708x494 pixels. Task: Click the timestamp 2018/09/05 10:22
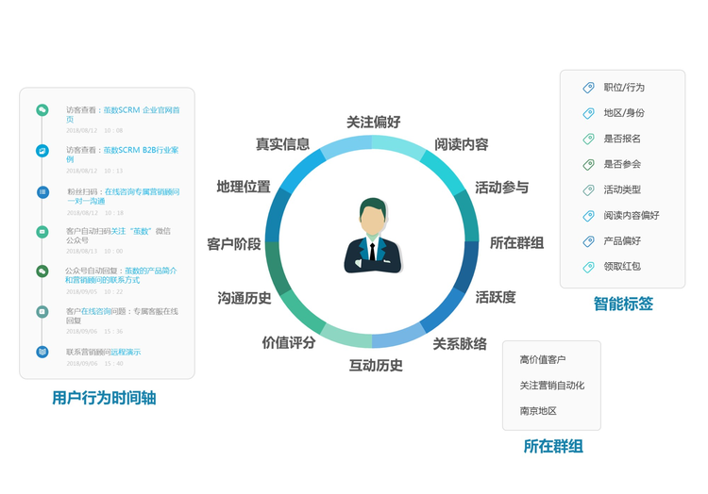coord(94,292)
